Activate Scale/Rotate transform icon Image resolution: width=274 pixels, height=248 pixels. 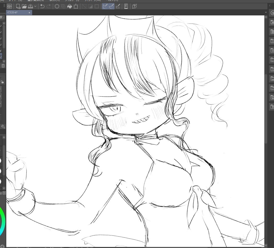click(76, 7)
